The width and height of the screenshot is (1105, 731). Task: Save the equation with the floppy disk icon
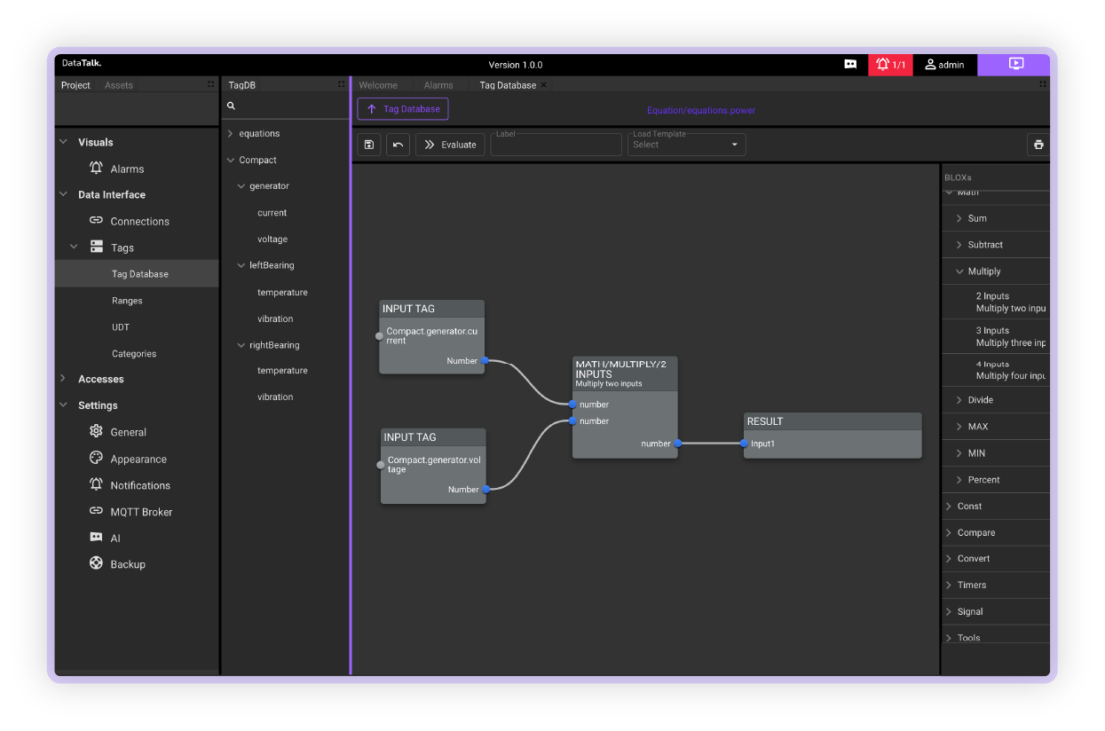pos(368,144)
